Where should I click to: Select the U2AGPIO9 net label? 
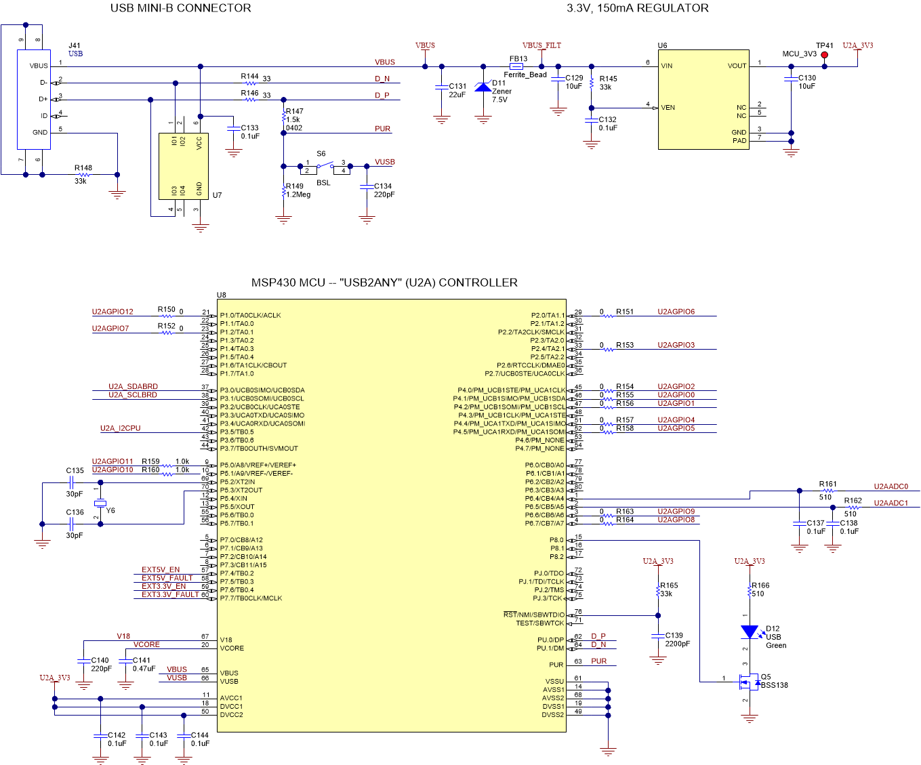point(676,512)
